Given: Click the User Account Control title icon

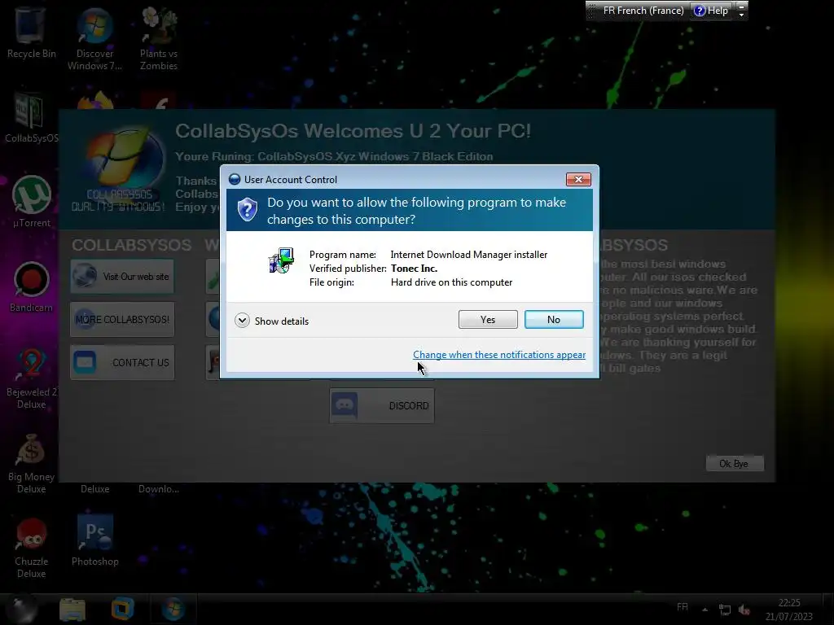Looking at the screenshot, I should (235, 179).
